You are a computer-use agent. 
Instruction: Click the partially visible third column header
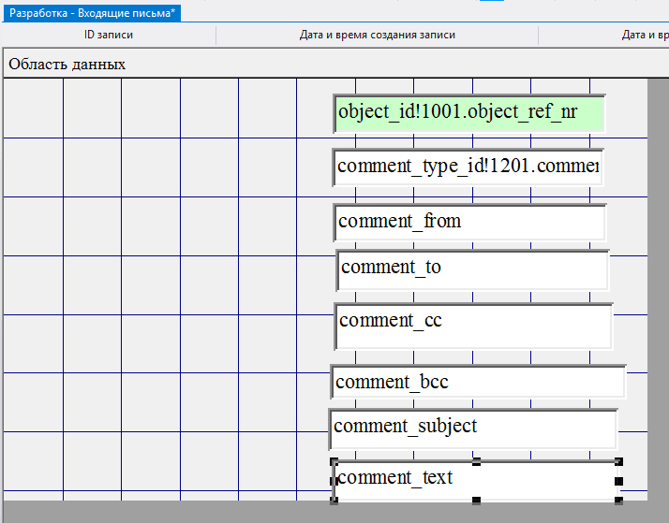645,36
